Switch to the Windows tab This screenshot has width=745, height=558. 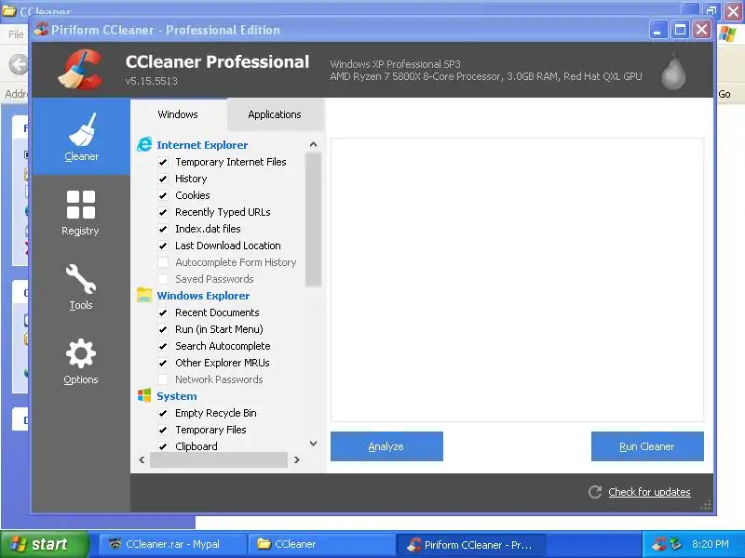click(178, 114)
